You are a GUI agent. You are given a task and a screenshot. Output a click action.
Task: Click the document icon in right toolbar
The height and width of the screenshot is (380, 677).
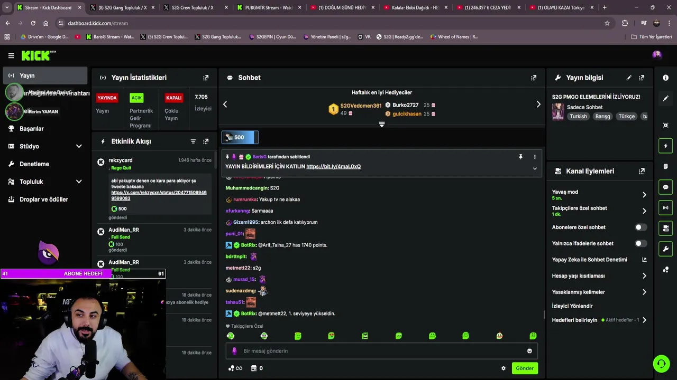[665, 166]
